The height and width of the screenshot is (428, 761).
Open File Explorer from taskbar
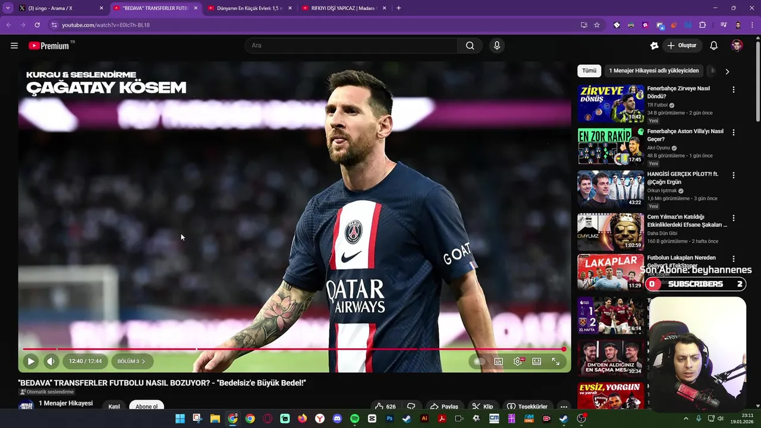[x=215, y=418]
